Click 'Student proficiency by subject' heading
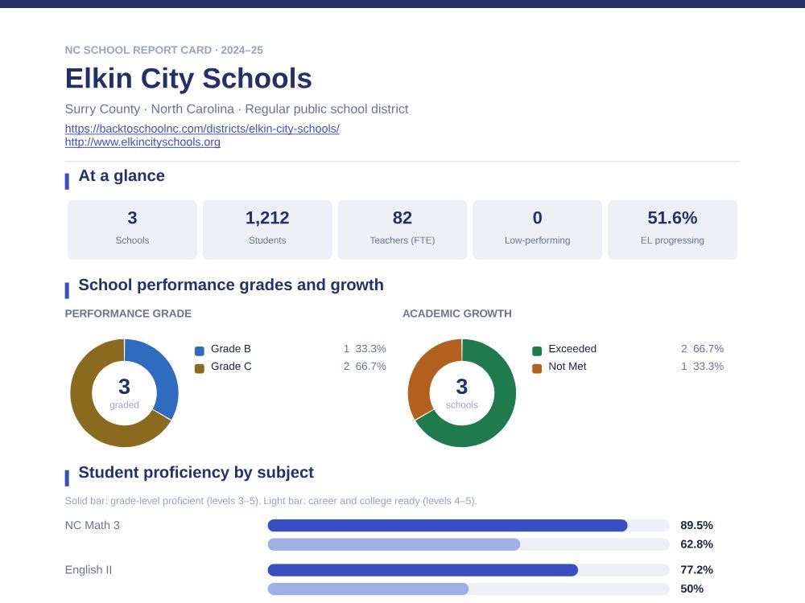This screenshot has height=603, width=805. (196, 472)
